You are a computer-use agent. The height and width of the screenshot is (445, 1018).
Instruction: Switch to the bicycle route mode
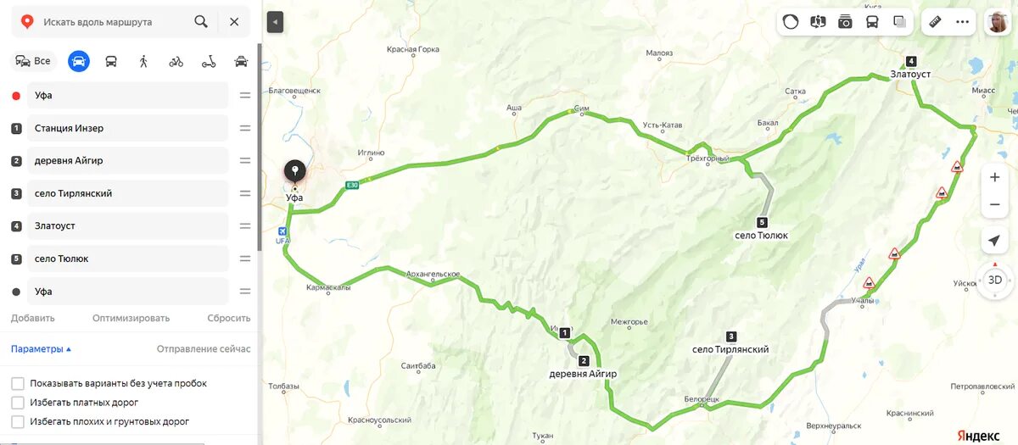tap(176, 61)
